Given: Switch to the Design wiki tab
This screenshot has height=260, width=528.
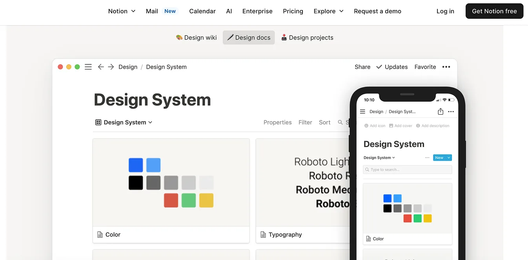Looking at the screenshot, I should tap(196, 38).
